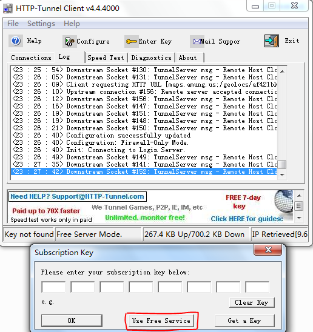The height and width of the screenshot is (332, 313).
Task: Click the yellow key Enter Key icon
Action: click(131, 41)
